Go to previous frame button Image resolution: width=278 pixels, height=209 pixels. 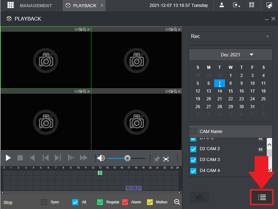pos(46,158)
